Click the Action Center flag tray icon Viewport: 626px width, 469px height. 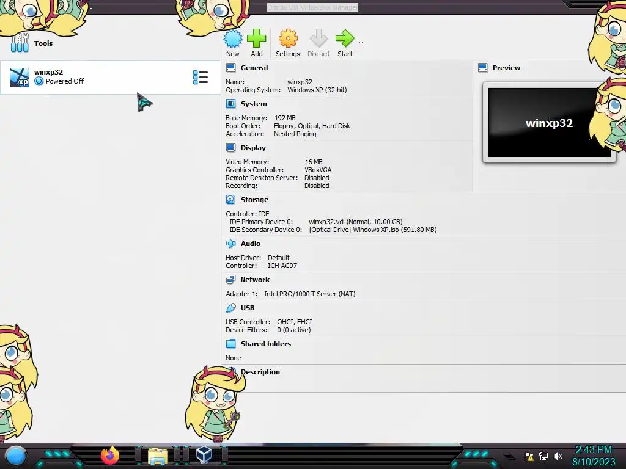point(529,456)
